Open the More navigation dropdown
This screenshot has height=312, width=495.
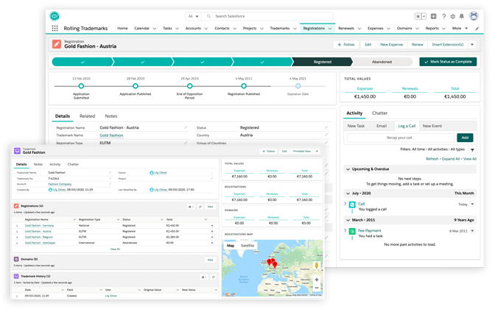[460, 29]
